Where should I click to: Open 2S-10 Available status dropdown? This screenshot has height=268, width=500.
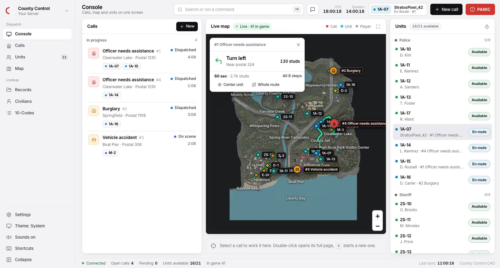479,206
